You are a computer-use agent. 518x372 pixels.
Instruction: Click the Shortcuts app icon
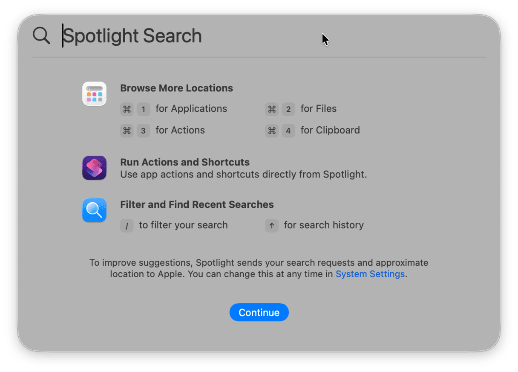coord(94,168)
